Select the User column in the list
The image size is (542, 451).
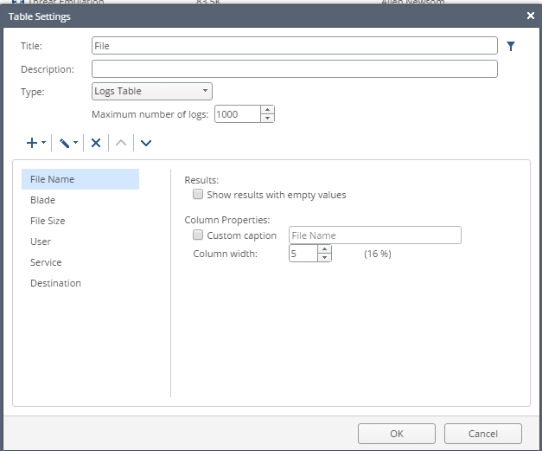click(80, 242)
